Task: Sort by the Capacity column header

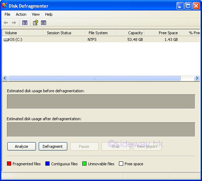Action: click(131, 33)
